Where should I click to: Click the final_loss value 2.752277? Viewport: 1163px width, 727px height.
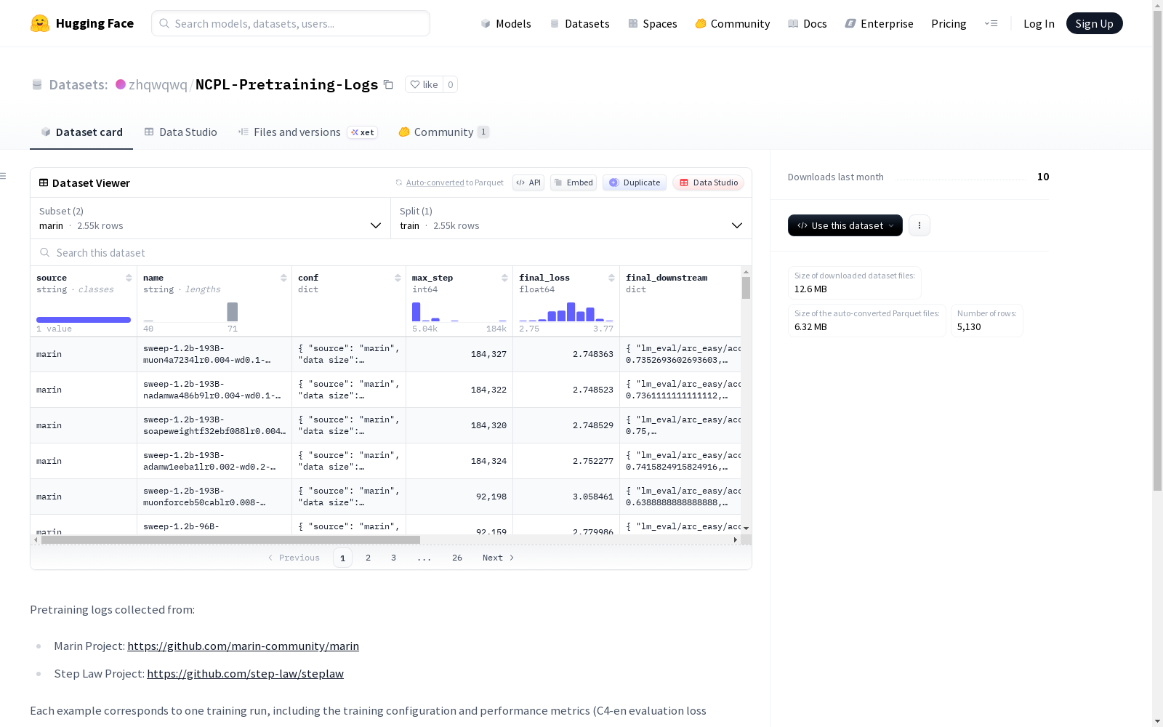[x=593, y=461]
